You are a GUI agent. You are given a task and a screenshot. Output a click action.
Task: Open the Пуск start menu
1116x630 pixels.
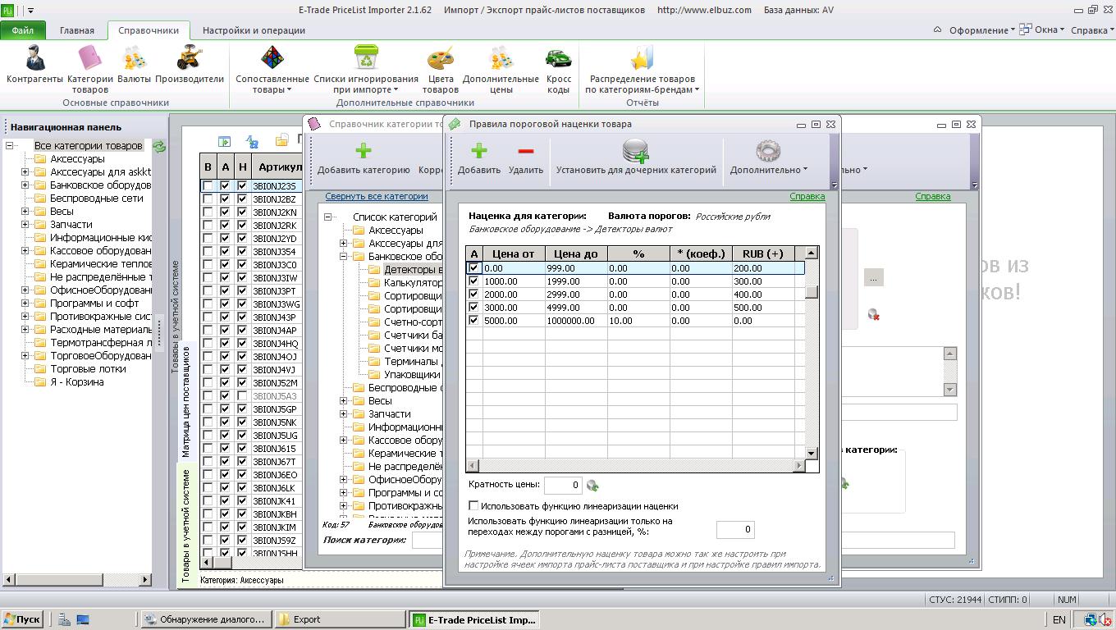click(x=22, y=619)
